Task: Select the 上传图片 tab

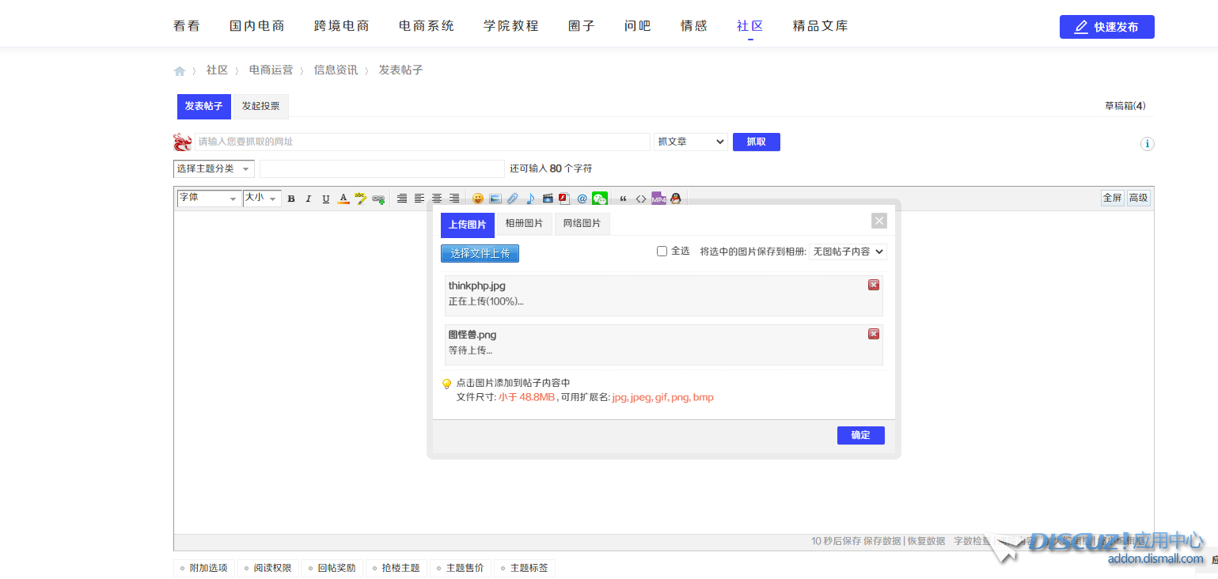Action: tap(467, 225)
